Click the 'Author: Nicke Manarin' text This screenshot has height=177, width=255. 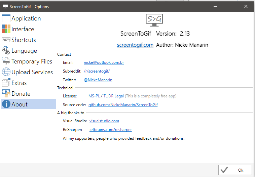182,45
